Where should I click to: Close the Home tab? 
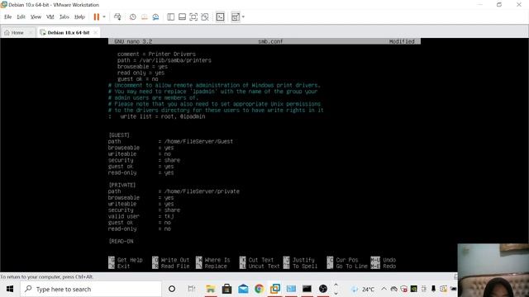tap(31, 32)
